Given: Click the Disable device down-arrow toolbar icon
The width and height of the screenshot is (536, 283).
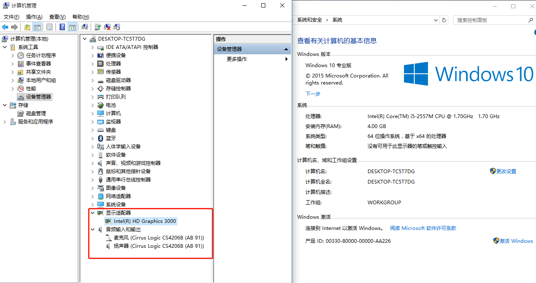Looking at the screenshot, I should point(117,27).
